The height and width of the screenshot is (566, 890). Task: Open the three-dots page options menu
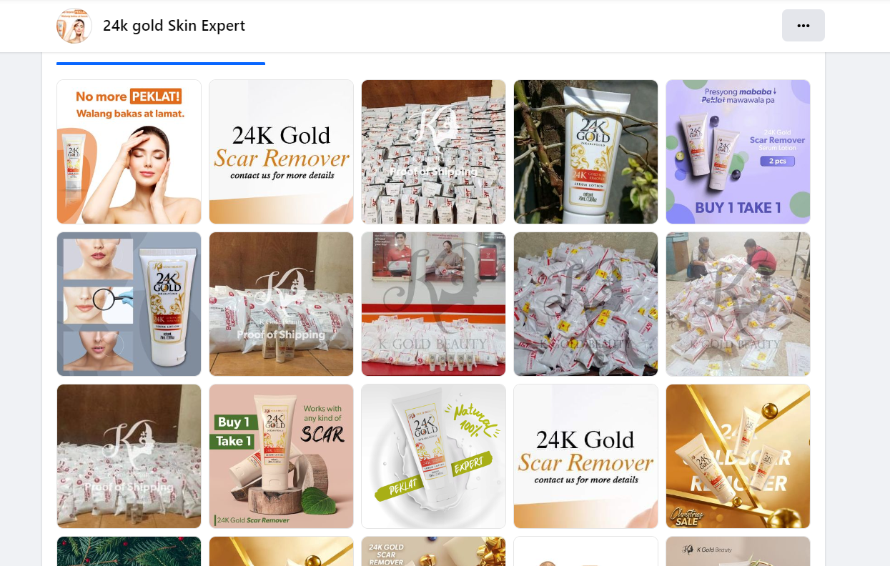(803, 26)
